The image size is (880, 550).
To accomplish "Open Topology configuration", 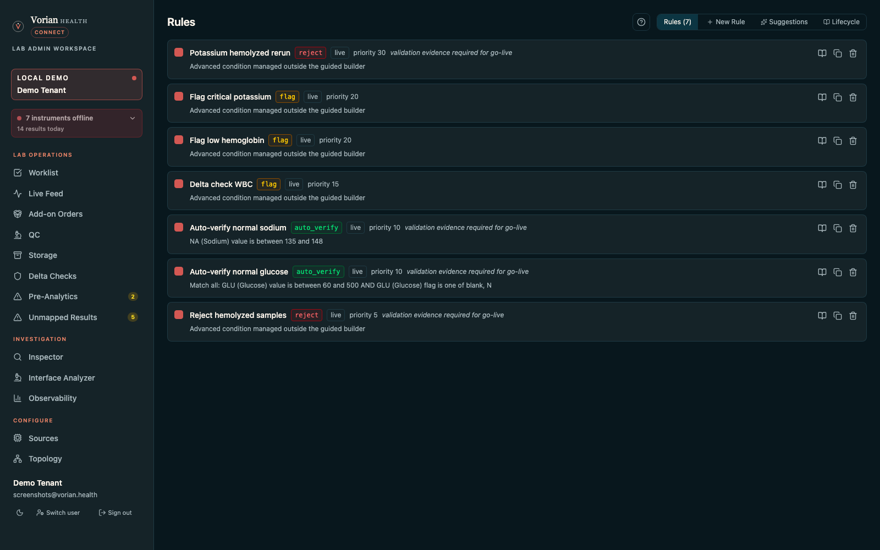I will [x=76, y=459].
